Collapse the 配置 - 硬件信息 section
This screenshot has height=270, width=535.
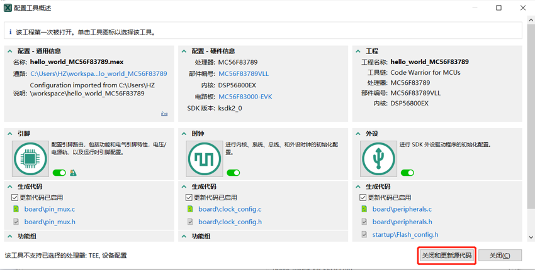[x=184, y=51]
